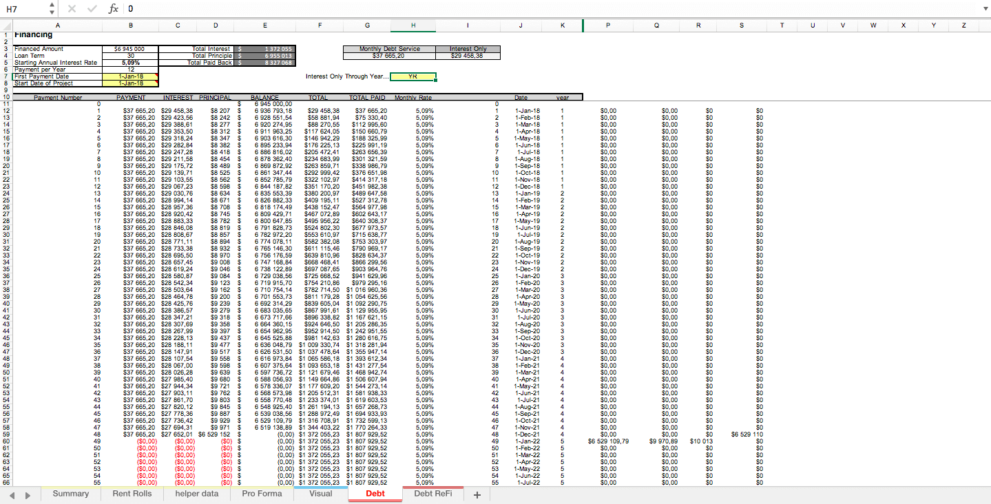991x504 pixels.
Task: Click the BALANCE column heading cell
Action: [265, 98]
